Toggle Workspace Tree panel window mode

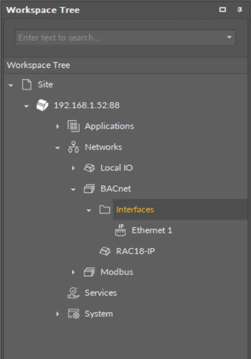pyautogui.click(x=222, y=10)
